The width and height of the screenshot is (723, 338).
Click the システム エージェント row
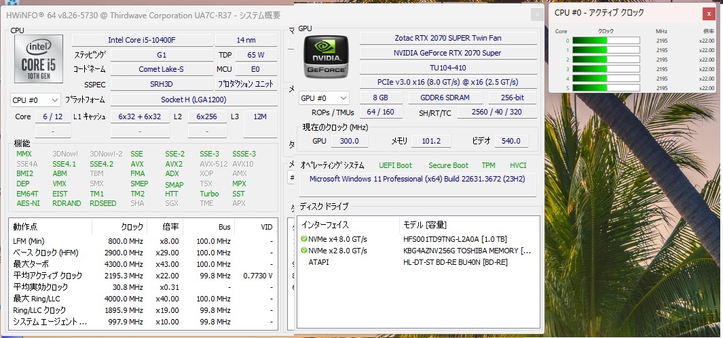pos(143,322)
